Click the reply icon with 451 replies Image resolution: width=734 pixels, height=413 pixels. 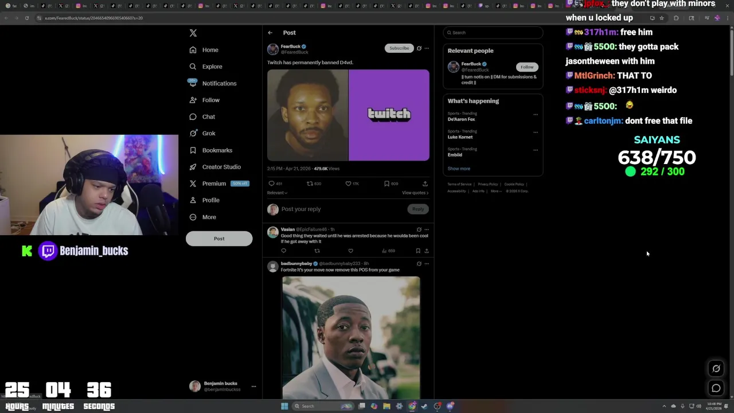[x=272, y=184]
